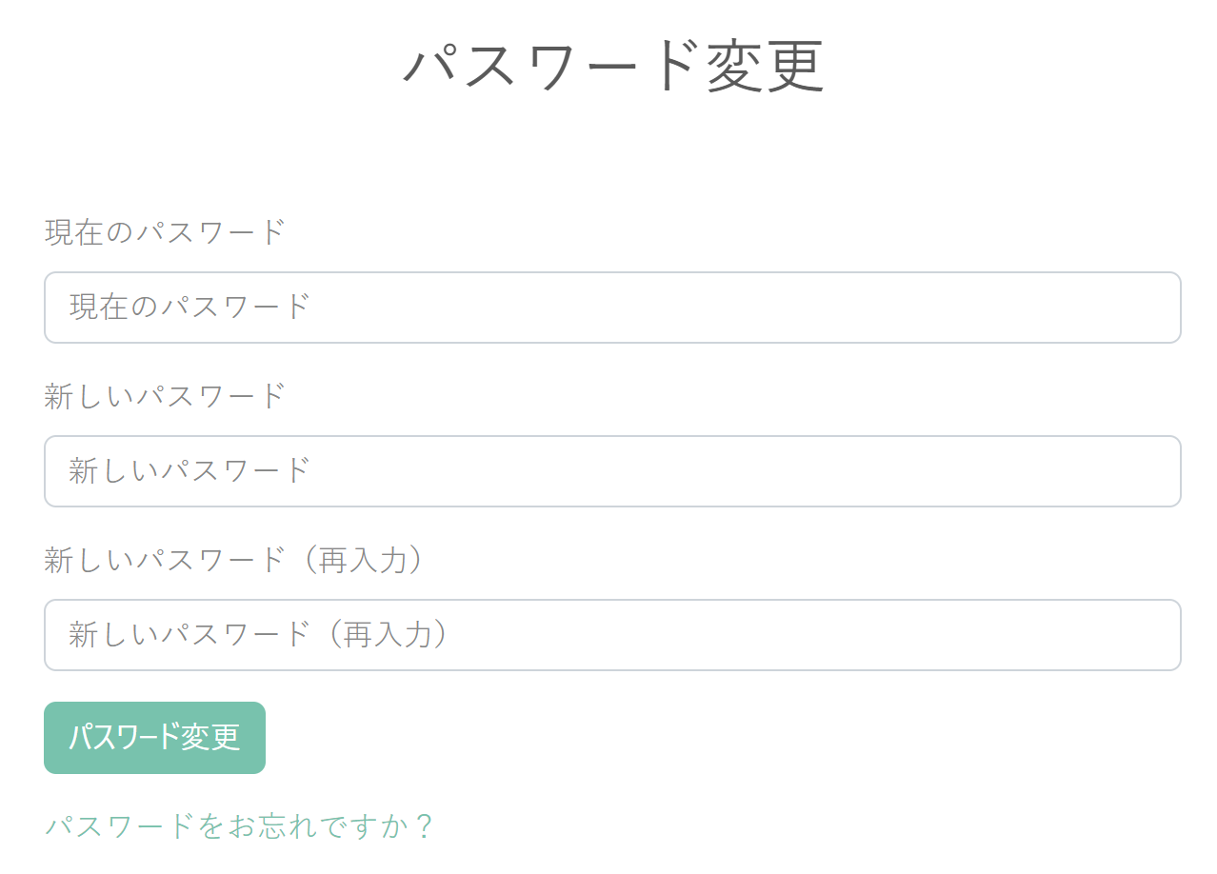Image resolution: width=1217 pixels, height=874 pixels.
Task: Click the placeholder text 現在のパスワード
Action: pyautogui.click(x=190, y=308)
